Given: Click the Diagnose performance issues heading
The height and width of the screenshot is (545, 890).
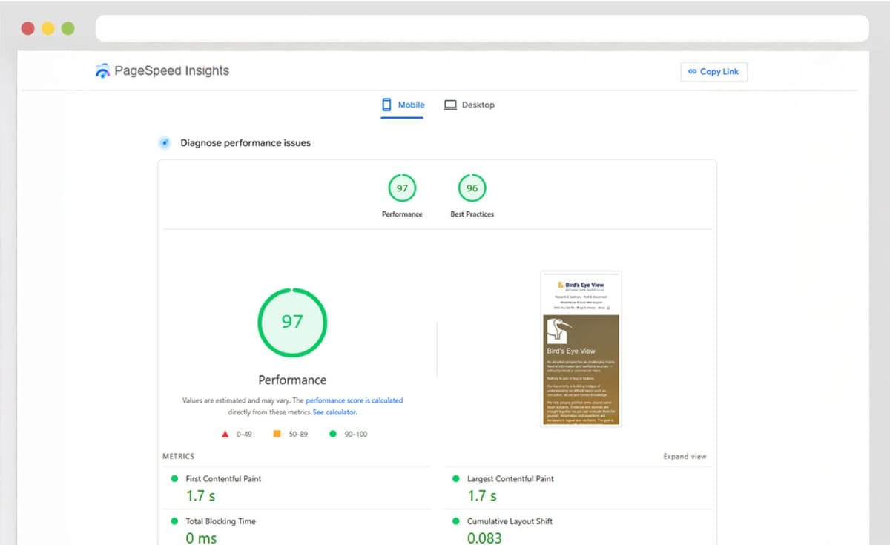Looking at the screenshot, I should (245, 143).
